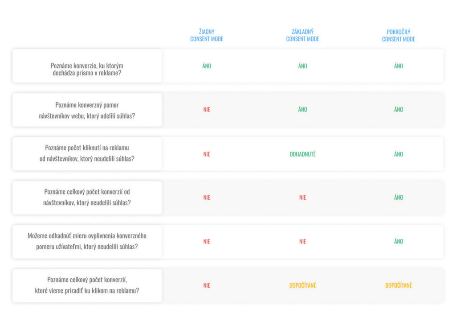The width and height of the screenshot is (456, 330).
Task: Click the "ktoré vieme priradiť ku klikom" question
Action: click(x=87, y=285)
